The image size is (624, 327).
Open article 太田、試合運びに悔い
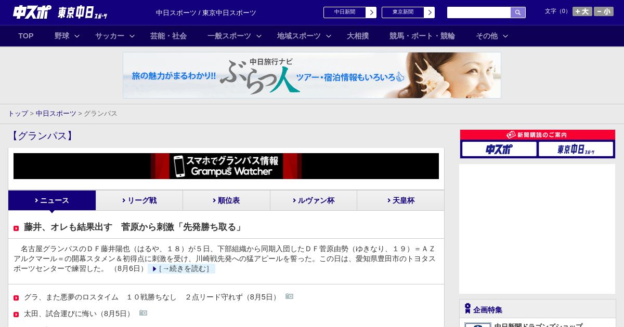point(79,314)
